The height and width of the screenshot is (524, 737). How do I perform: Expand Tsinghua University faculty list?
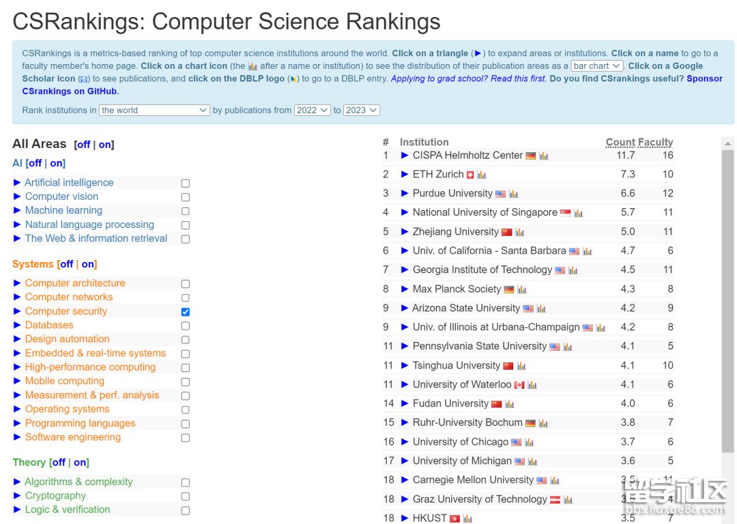pyautogui.click(x=405, y=366)
